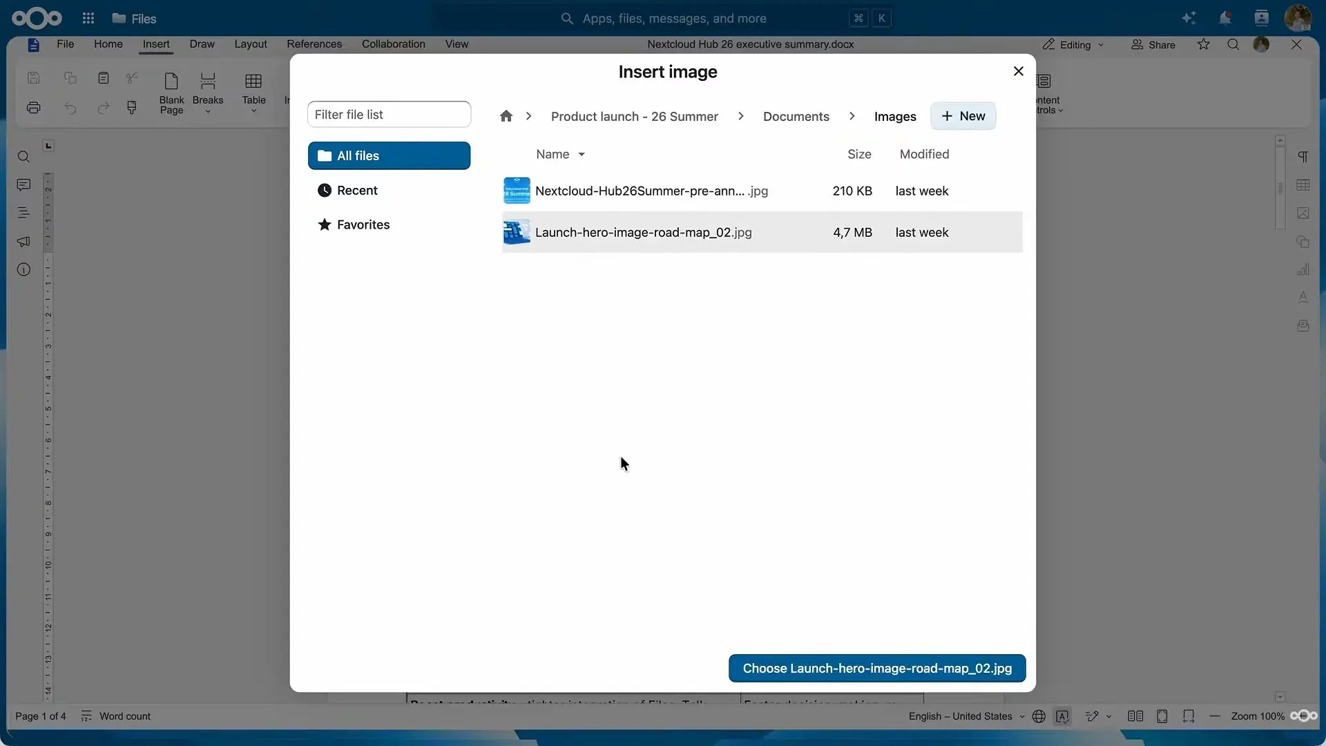Select Launch-hero-image-road-map_02.jpg file

[x=762, y=232]
